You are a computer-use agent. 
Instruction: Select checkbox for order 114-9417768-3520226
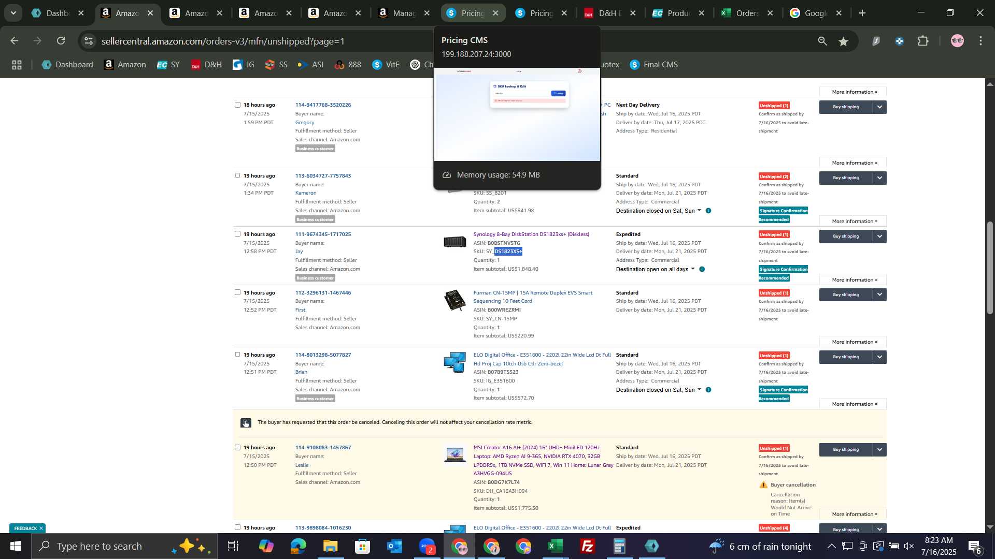pyautogui.click(x=237, y=105)
